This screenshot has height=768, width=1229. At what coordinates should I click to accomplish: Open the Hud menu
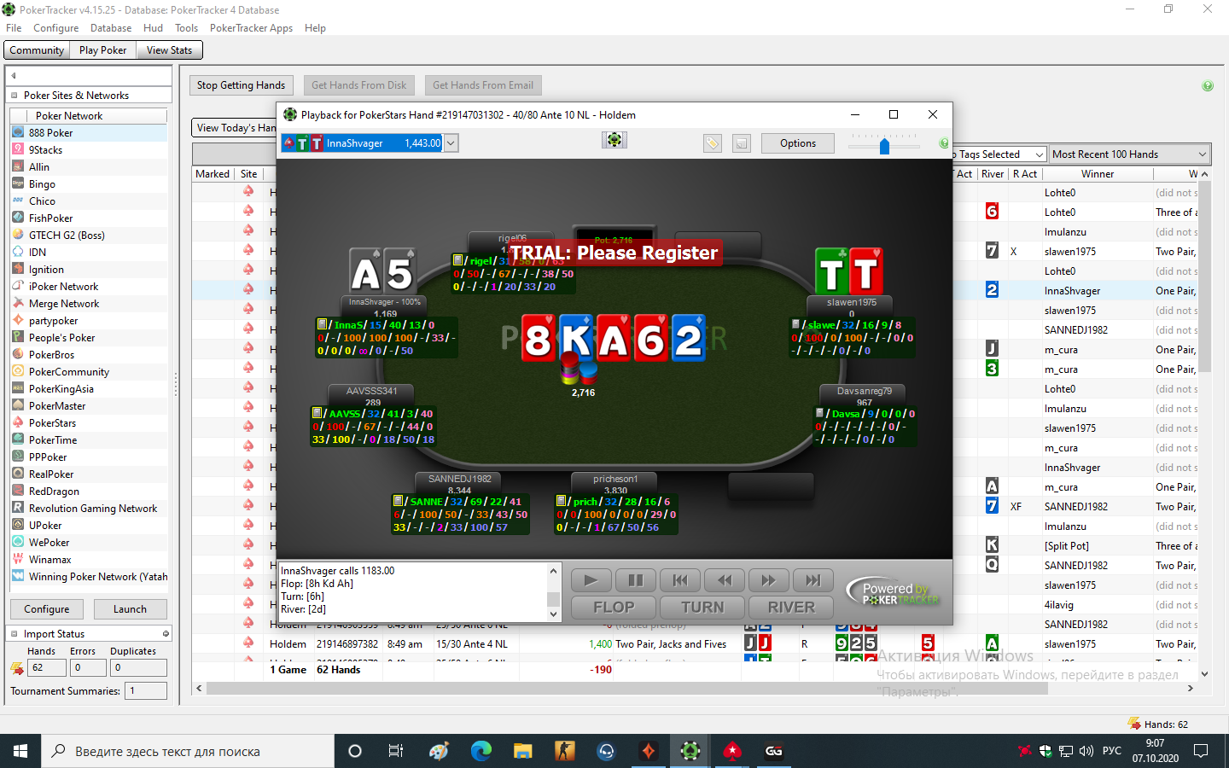[154, 28]
